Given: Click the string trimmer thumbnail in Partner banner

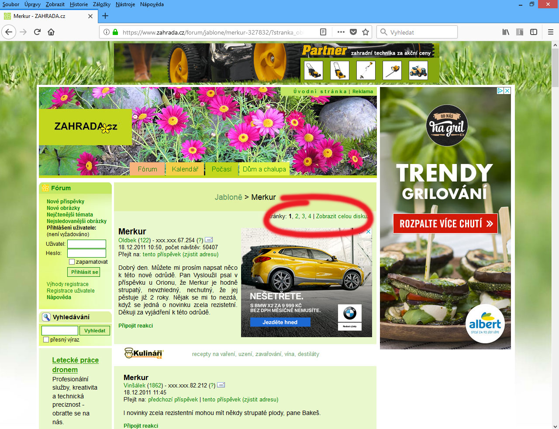Looking at the screenshot, I should click(366, 70).
